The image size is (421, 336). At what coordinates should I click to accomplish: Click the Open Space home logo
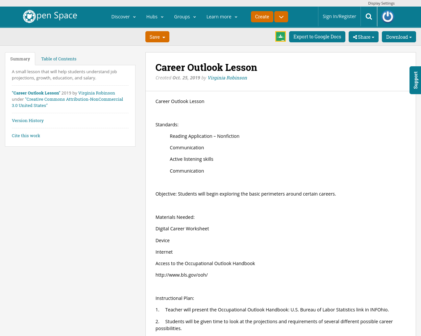(x=49, y=15)
